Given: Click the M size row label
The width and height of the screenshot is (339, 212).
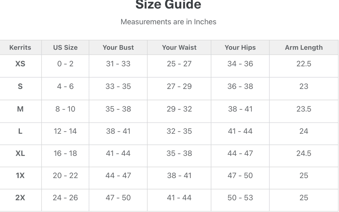Looking at the screenshot, I should [20, 109].
